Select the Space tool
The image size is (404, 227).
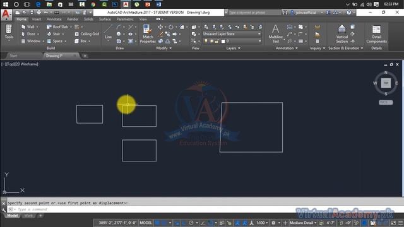(x=55, y=41)
